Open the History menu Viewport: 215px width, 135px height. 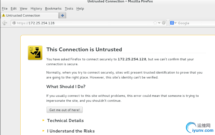(36, 8)
